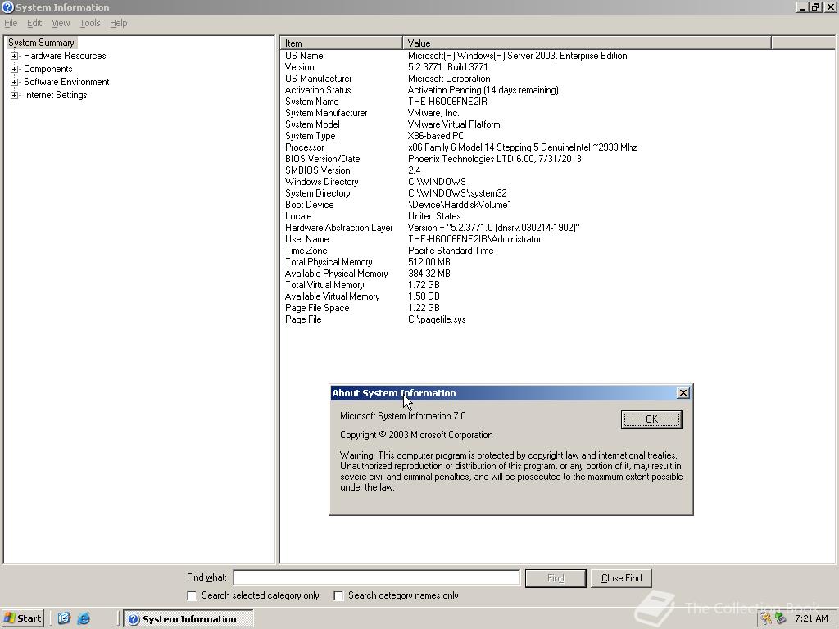The height and width of the screenshot is (629, 839).
Task: Open the File menu
Action: (11, 23)
